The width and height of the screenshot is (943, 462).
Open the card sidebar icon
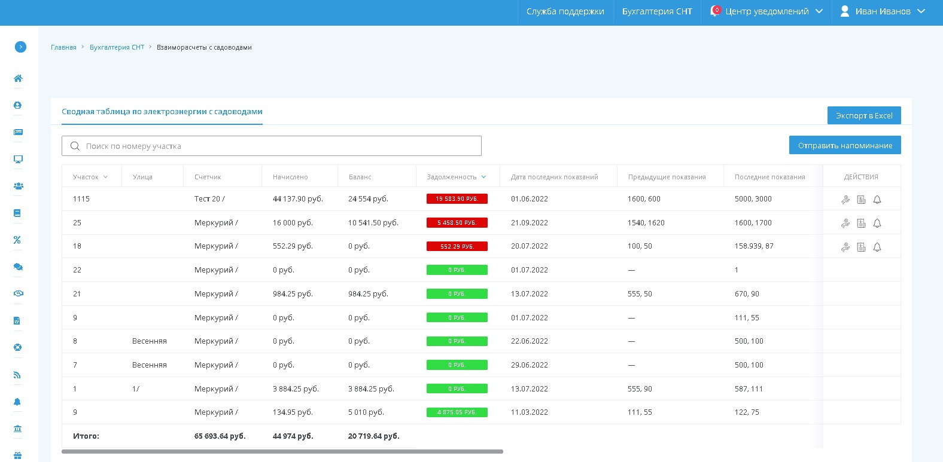(x=18, y=132)
